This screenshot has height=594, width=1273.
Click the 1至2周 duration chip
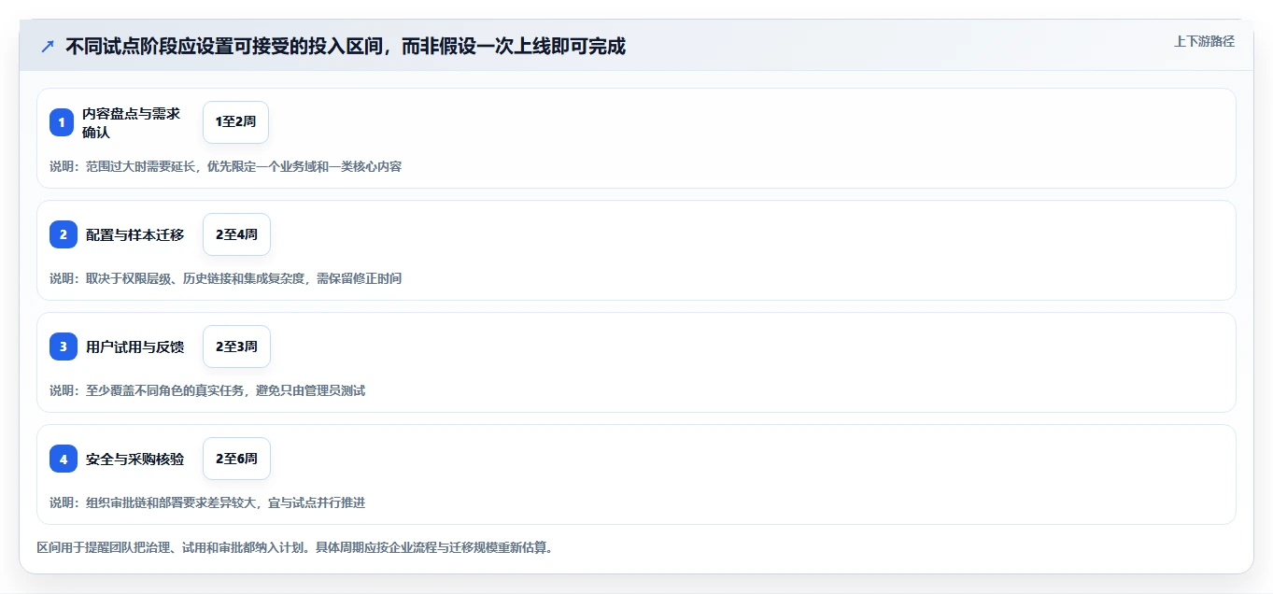point(235,122)
